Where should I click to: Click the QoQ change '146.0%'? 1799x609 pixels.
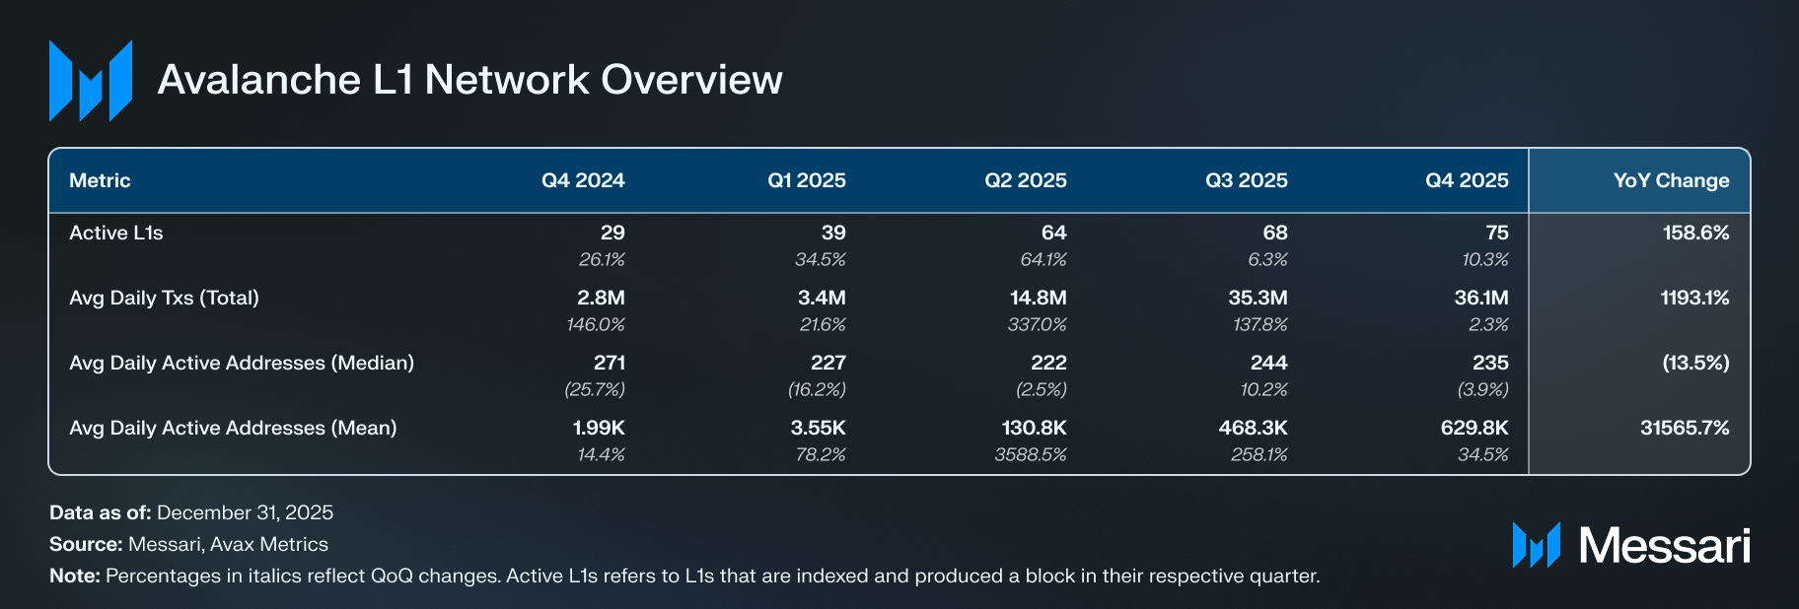click(596, 324)
